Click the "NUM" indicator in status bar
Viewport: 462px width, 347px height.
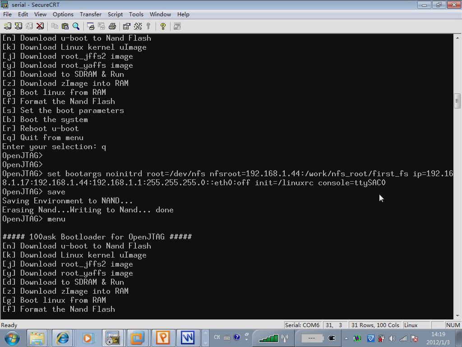pos(453,325)
